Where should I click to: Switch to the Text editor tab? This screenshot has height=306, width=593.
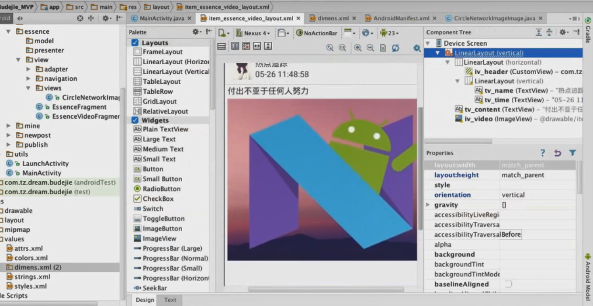point(170,300)
